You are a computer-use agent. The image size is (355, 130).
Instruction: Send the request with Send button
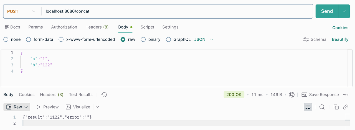tap(327, 11)
